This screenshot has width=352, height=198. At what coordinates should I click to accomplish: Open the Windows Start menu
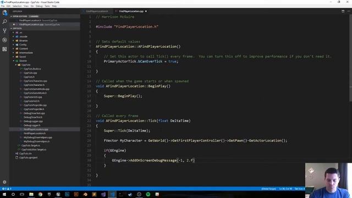pyautogui.click(x=4, y=194)
